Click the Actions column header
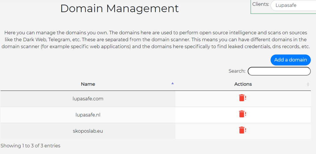 [x=243, y=84]
